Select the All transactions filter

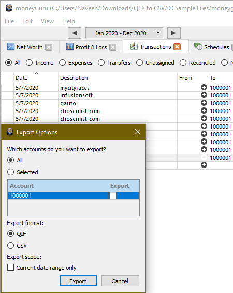click(9, 63)
